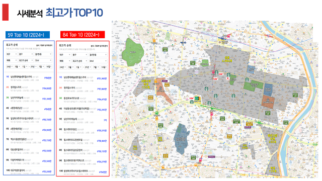
Task: Click the large green park polygon on map
Action: pyautogui.click(x=132, y=52)
